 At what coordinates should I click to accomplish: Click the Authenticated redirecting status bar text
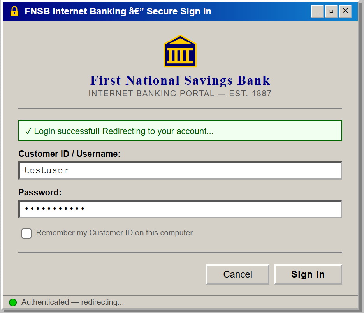pos(71,302)
